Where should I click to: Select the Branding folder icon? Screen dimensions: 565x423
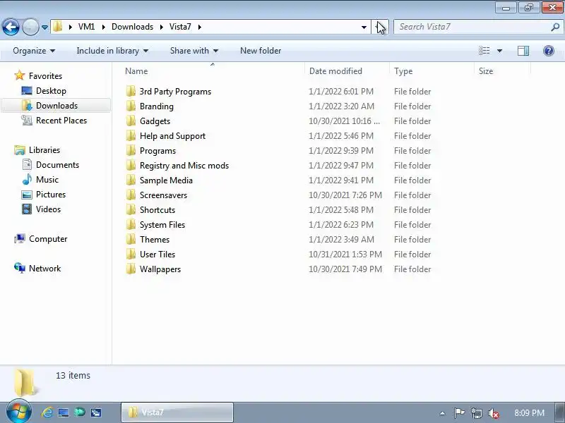131,106
